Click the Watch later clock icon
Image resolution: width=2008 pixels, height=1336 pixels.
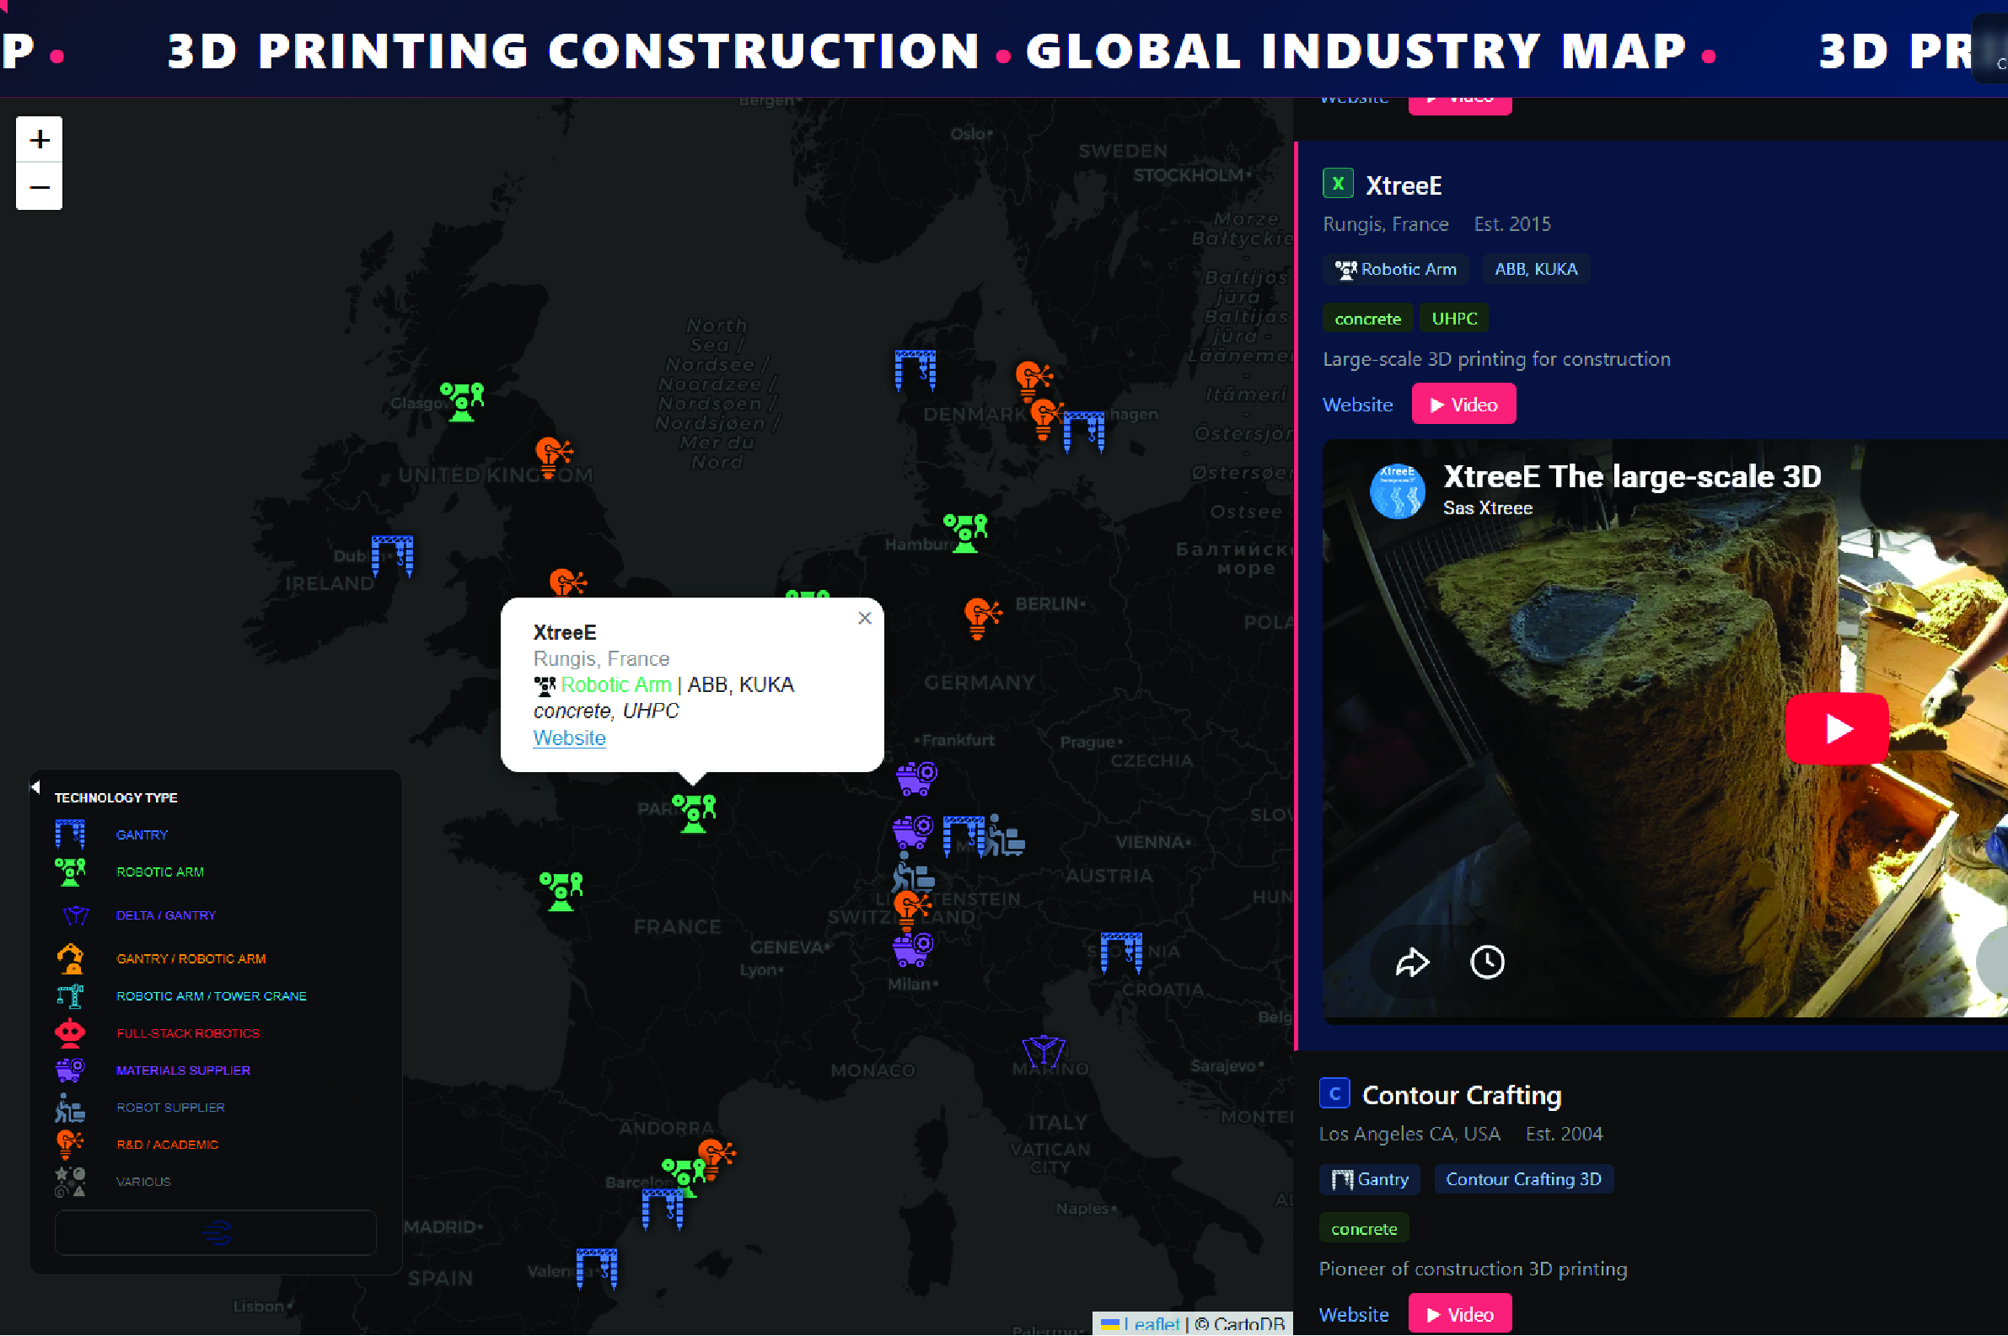1487,963
